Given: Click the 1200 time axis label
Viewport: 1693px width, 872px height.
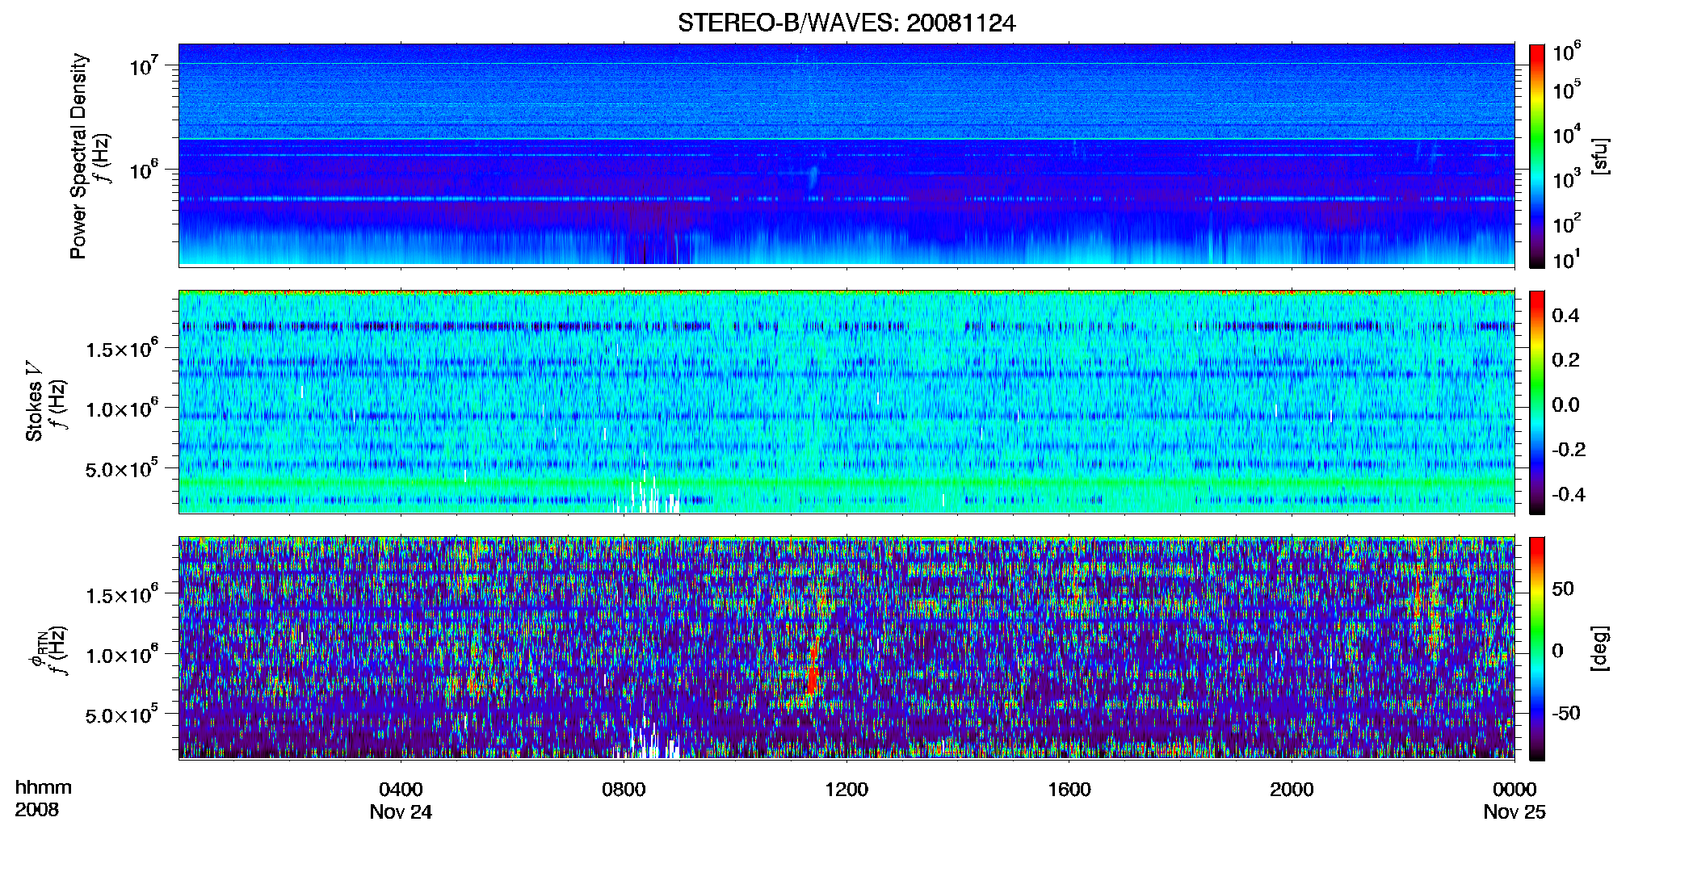Looking at the screenshot, I should click(846, 790).
